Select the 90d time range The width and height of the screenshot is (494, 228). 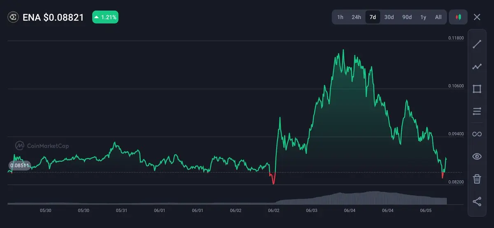pos(407,17)
